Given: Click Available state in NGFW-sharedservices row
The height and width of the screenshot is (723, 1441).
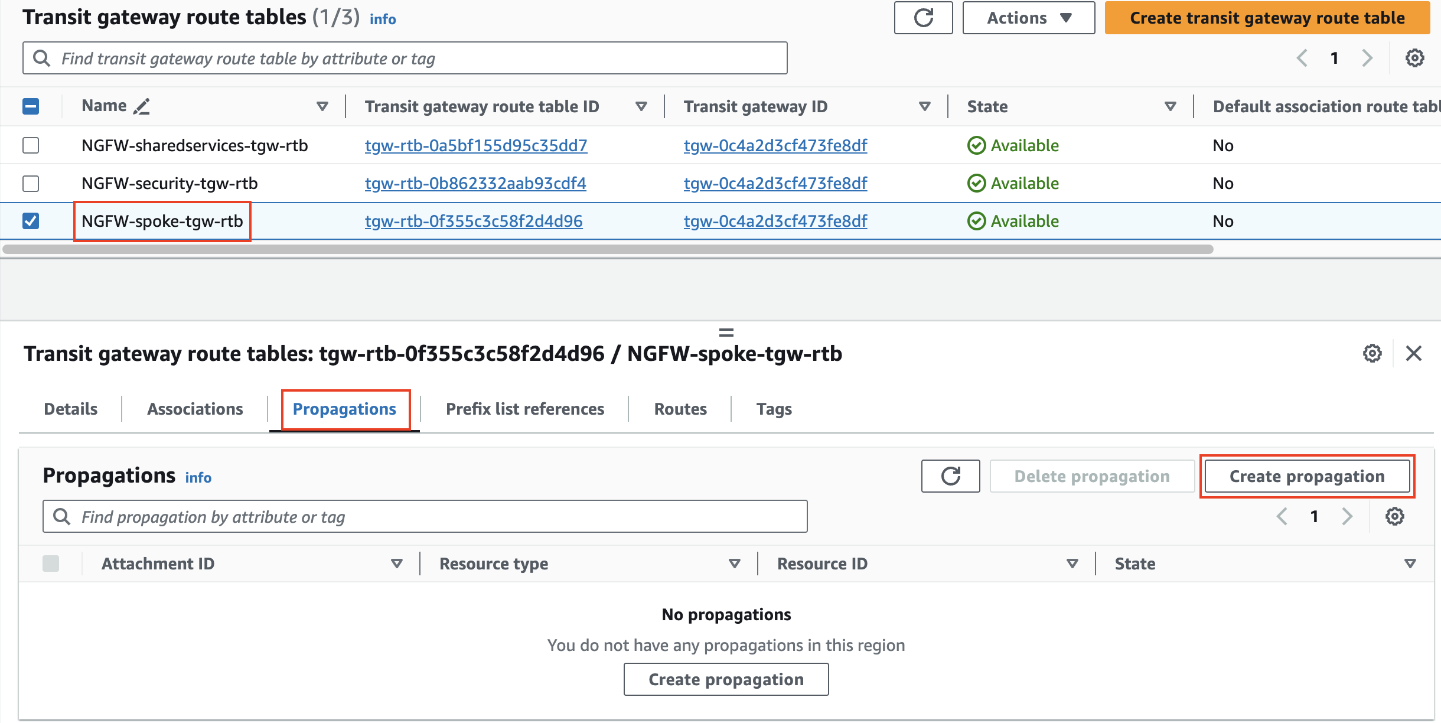Looking at the screenshot, I should (x=1013, y=145).
